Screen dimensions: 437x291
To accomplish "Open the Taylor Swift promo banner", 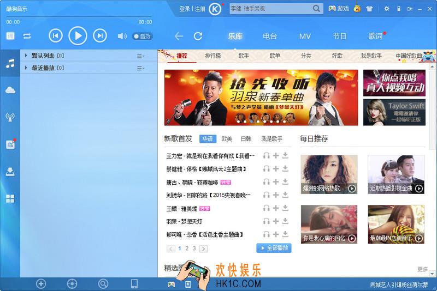I will coord(394,112).
